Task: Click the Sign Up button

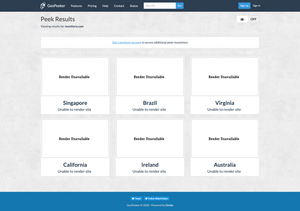Action: (244, 6)
